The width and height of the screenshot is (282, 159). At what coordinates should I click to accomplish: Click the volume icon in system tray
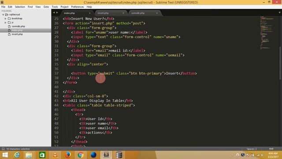click(x=263, y=155)
